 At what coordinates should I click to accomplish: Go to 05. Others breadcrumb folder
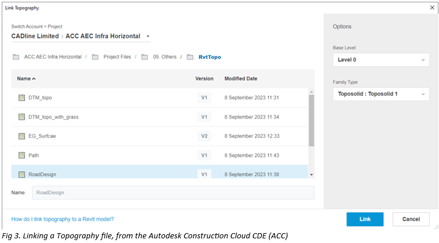(x=165, y=57)
